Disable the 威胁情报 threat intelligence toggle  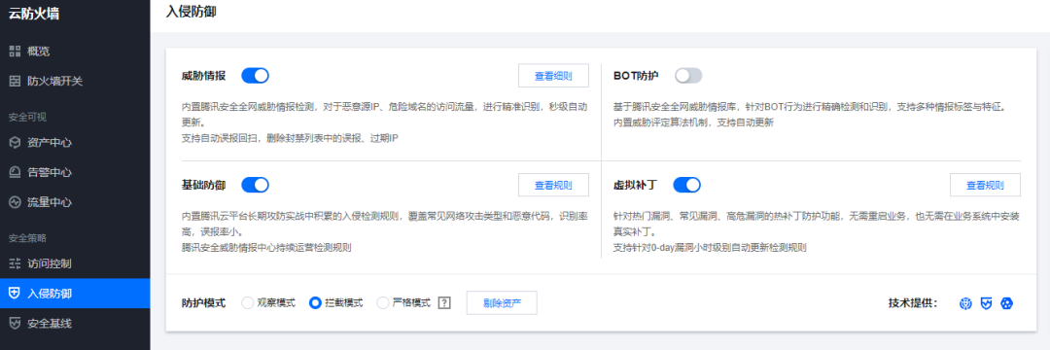click(255, 76)
